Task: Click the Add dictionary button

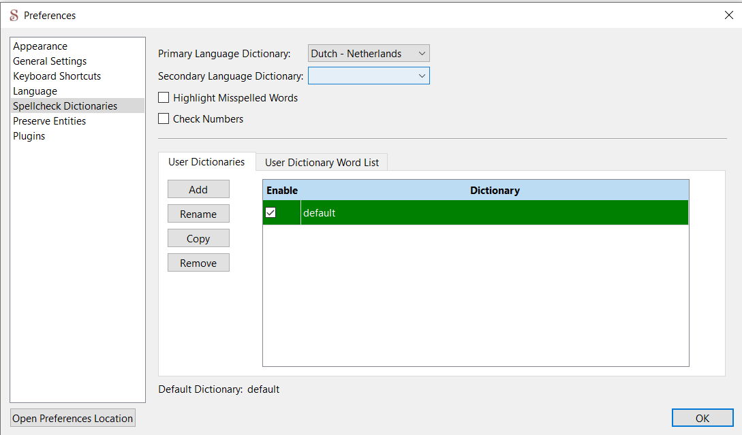Action: [x=198, y=190]
